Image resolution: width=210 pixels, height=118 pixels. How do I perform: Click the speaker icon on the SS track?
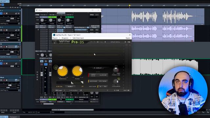[x=7, y=47]
